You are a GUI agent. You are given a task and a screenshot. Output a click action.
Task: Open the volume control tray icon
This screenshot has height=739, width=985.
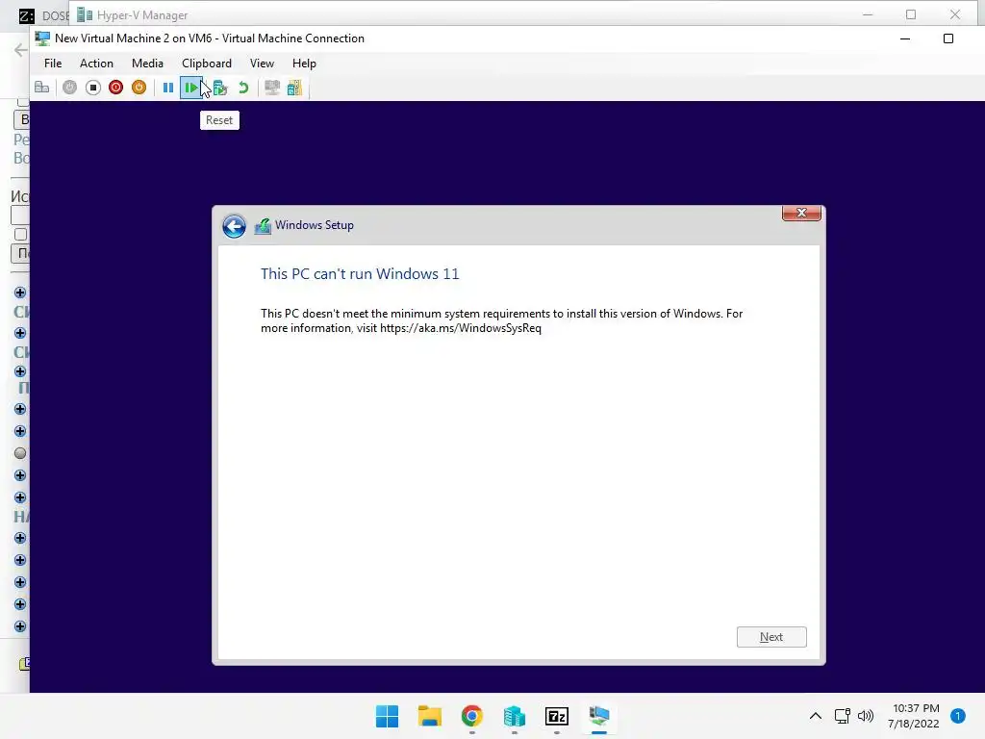pyautogui.click(x=866, y=716)
